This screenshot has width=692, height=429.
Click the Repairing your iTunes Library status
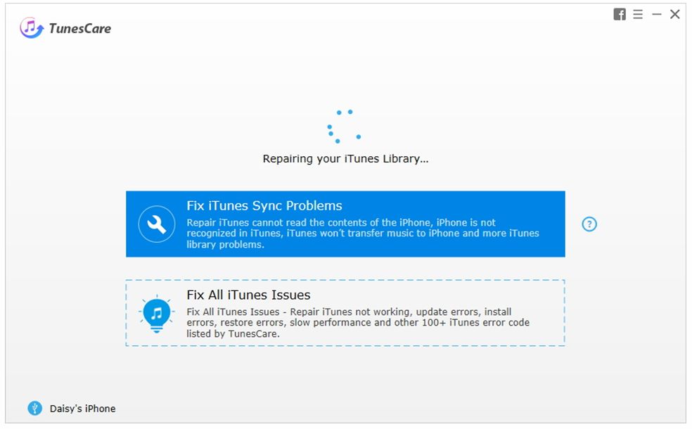coord(345,159)
